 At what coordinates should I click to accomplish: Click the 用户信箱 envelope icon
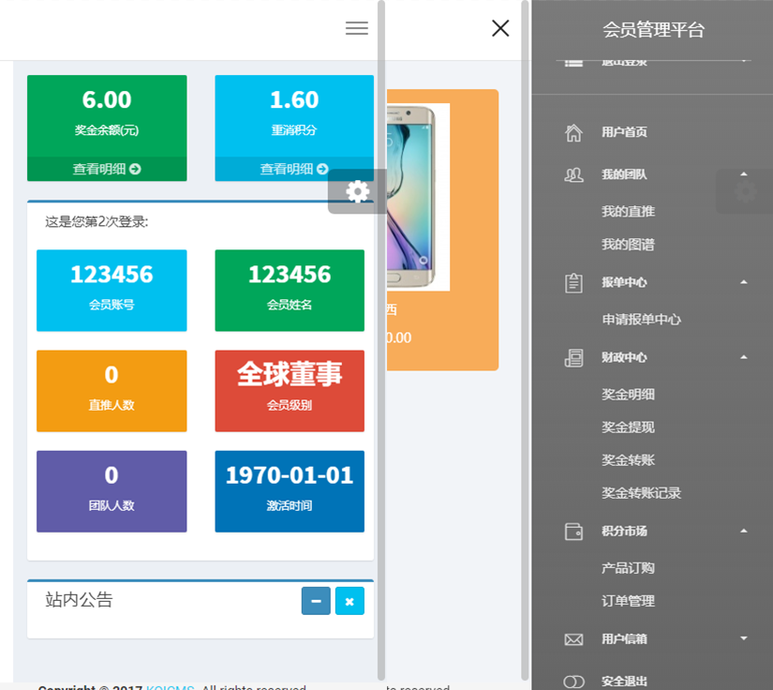(x=573, y=639)
